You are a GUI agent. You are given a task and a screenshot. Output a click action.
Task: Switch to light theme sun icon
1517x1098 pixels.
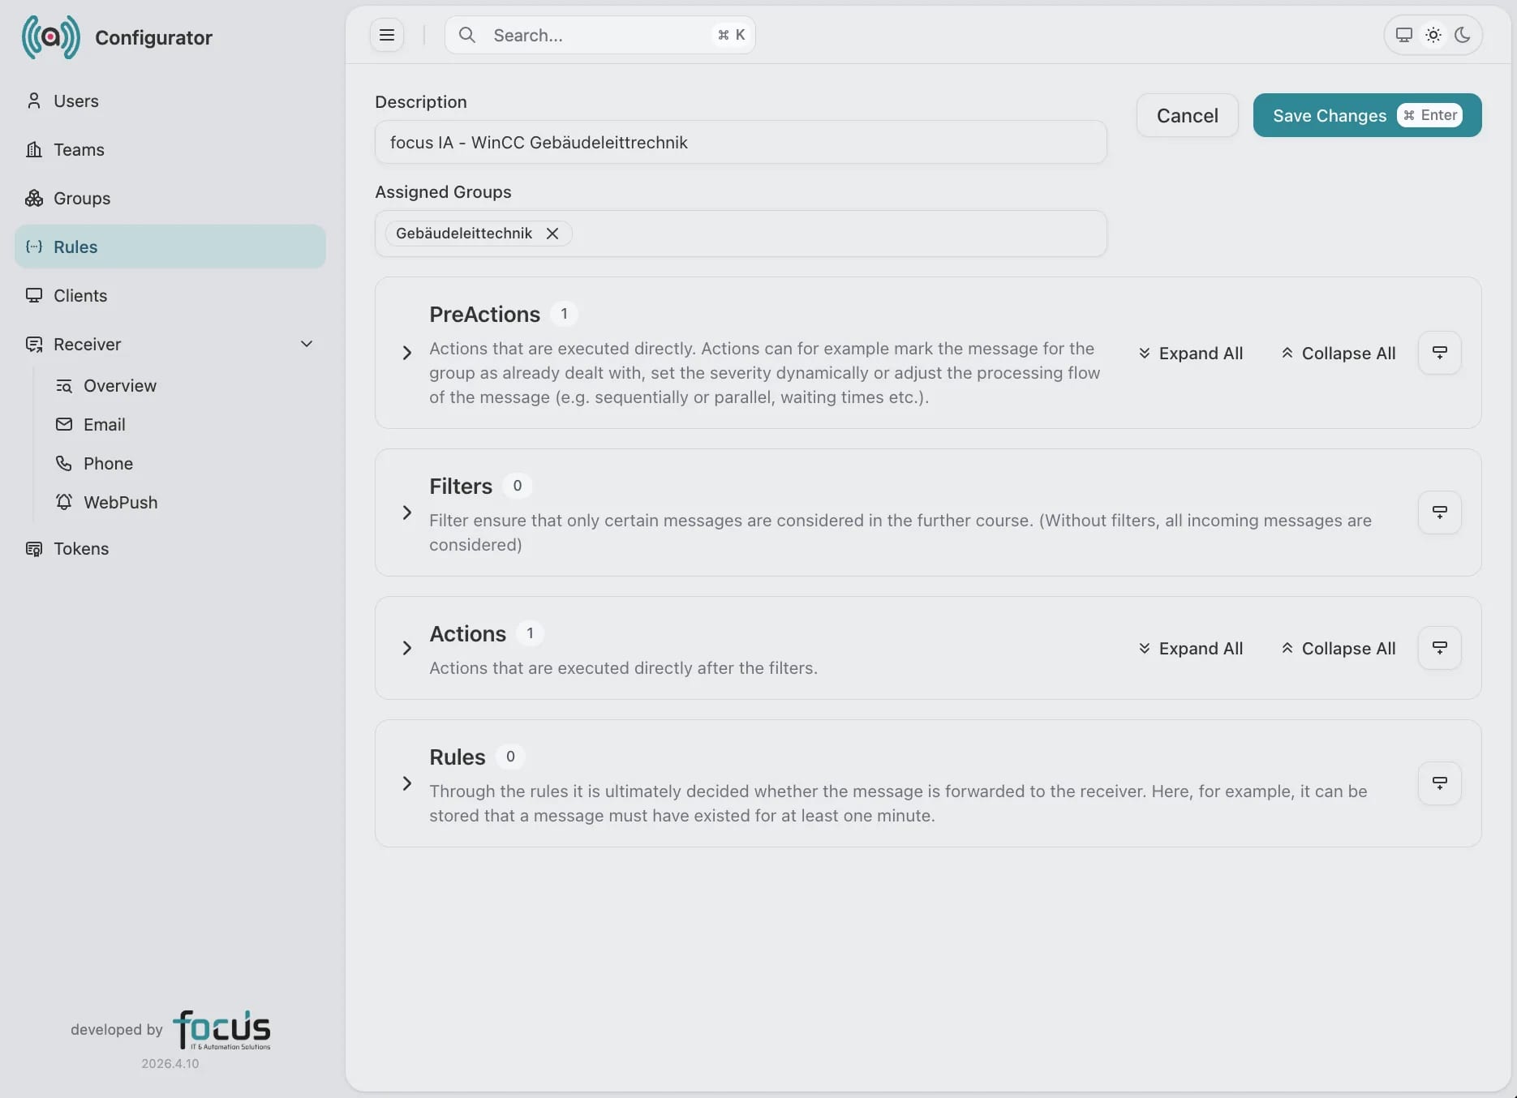coord(1433,35)
